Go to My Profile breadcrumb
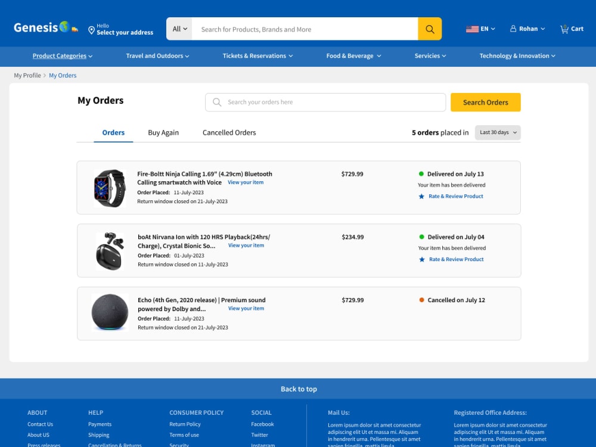This screenshot has width=596, height=447. 27,75
